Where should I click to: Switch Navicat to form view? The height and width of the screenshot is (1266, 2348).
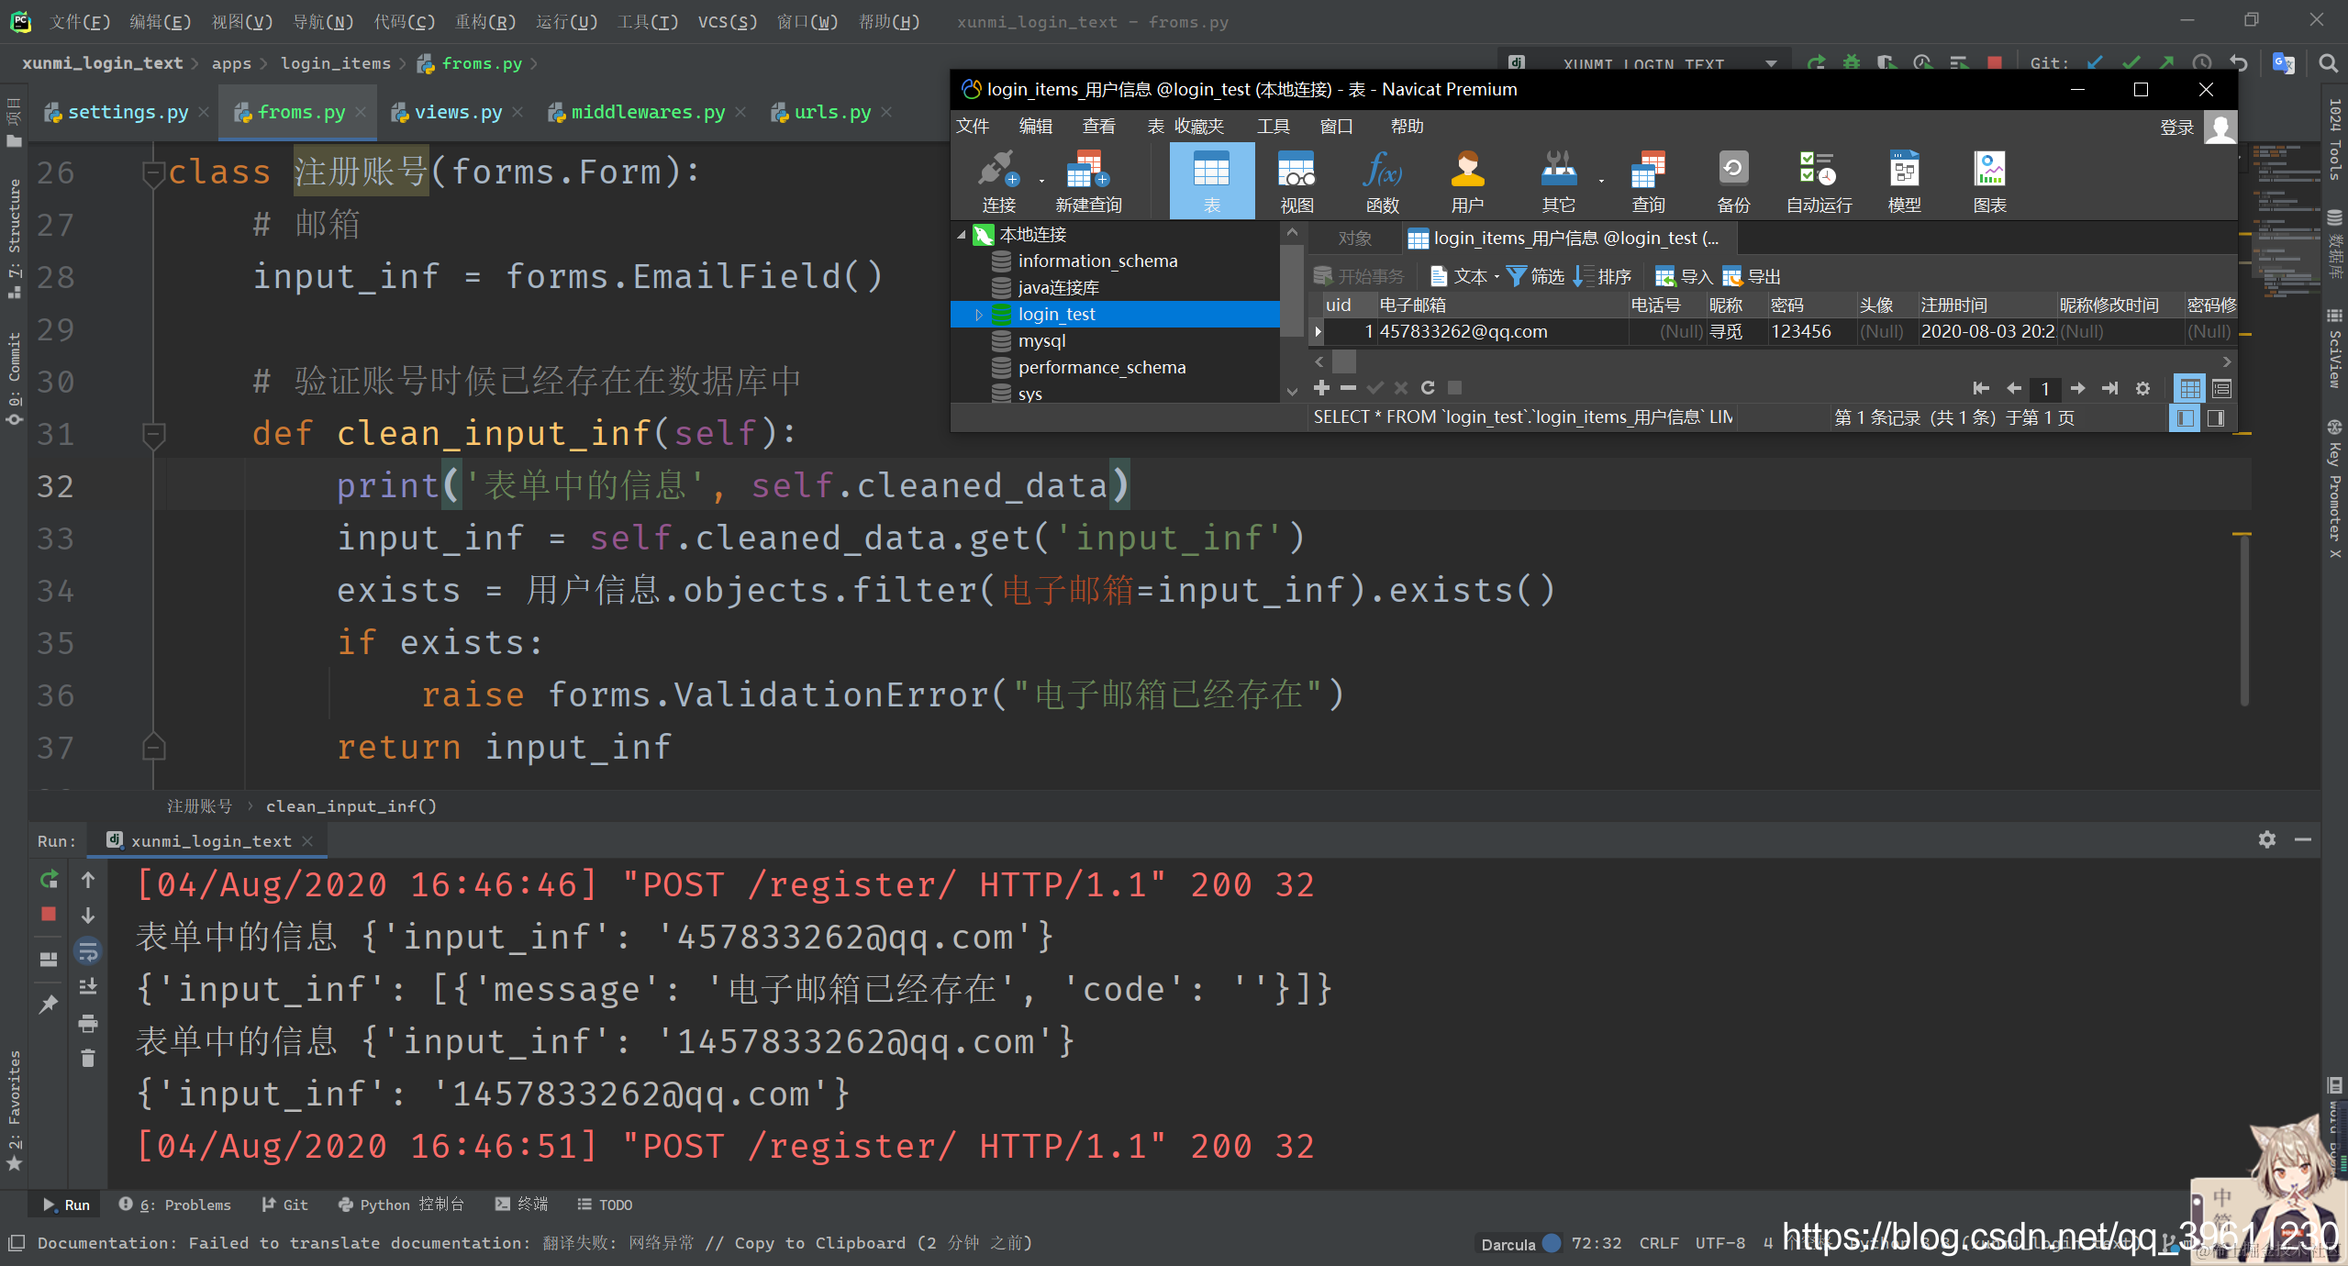pyautogui.click(x=2221, y=389)
